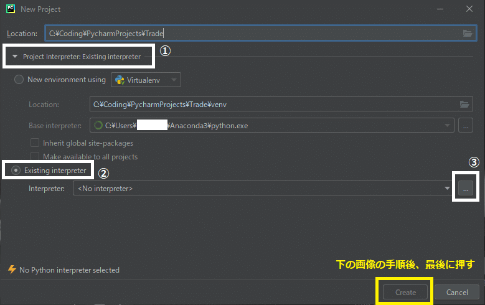Image resolution: width=485 pixels, height=305 pixels.
Task: Click the Create button
Action: [405, 292]
